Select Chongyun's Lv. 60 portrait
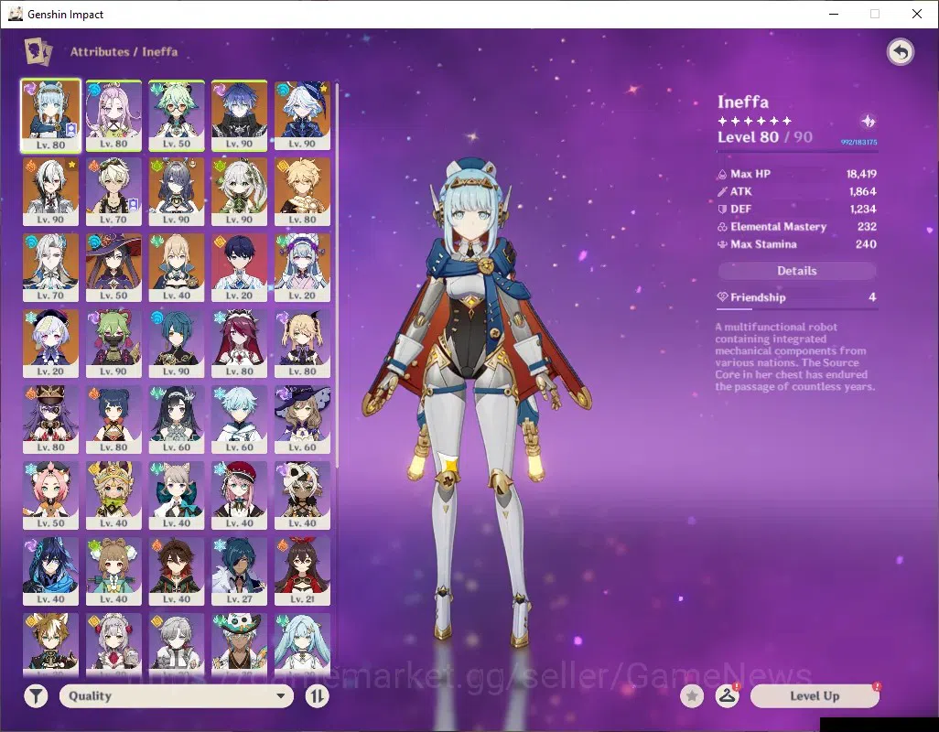939x732 pixels. [x=240, y=420]
